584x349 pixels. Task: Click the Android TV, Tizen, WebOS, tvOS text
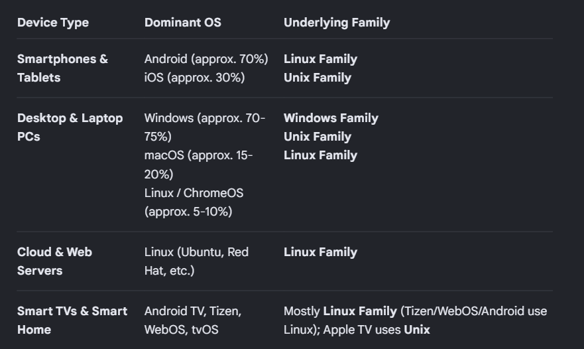click(x=193, y=320)
